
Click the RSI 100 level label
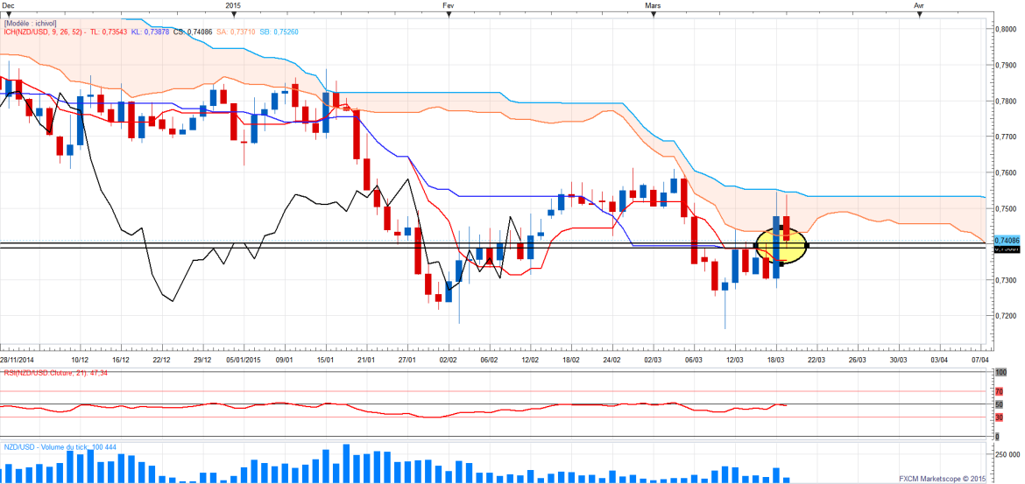point(1000,372)
